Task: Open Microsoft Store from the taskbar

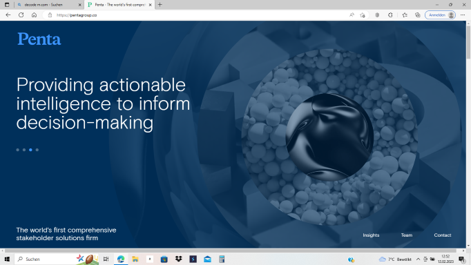Action: click(x=164, y=259)
